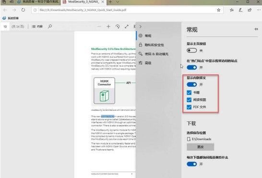Click the highlighted word in PDF paragraph
The width and height of the screenshot is (262, 178).
pos(107,116)
